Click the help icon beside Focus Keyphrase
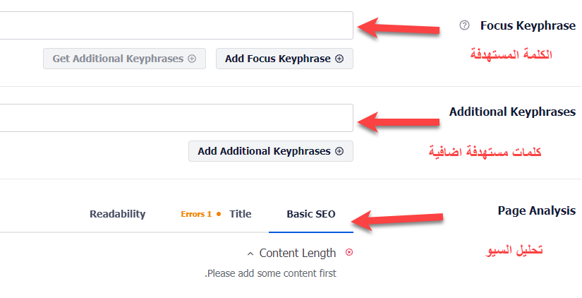 (464, 25)
